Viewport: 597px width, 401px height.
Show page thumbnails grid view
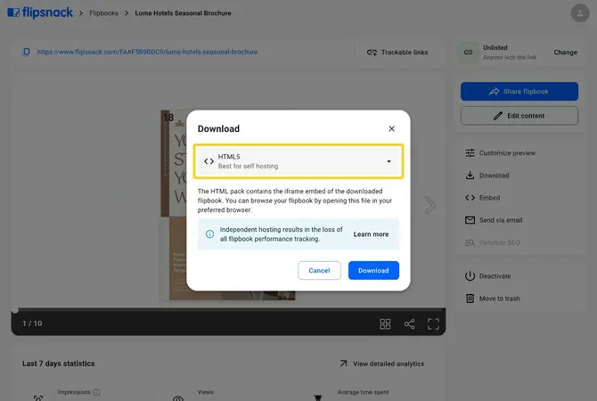(385, 324)
